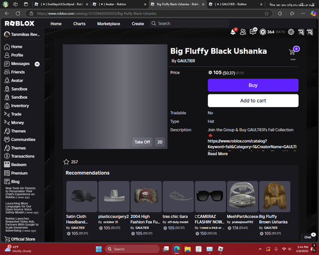Screen dimensions: 319x255
Task: Favorite the item with the star icon
Action: pyautogui.click(x=66, y=162)
